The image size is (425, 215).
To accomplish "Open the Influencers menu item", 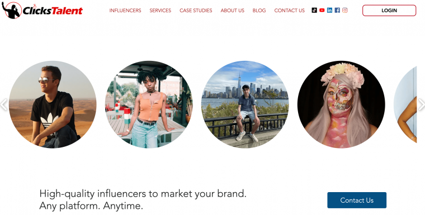I will coord(125,11).
